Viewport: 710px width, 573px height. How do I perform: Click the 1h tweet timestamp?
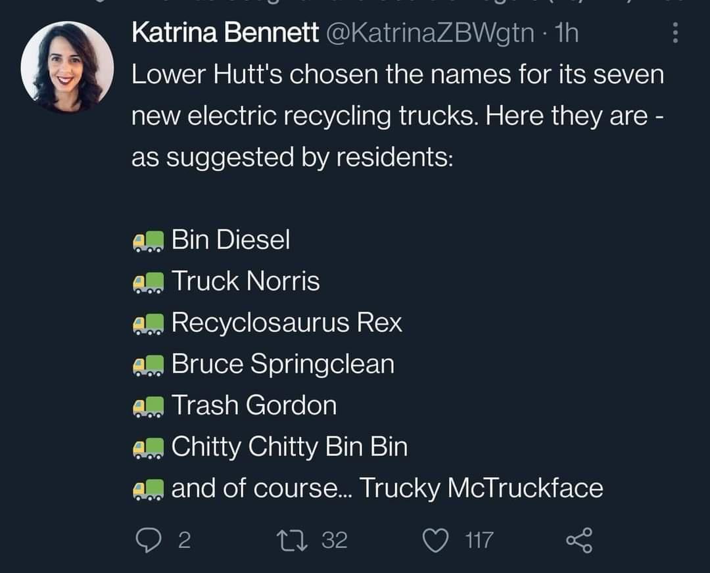point(565,34)
